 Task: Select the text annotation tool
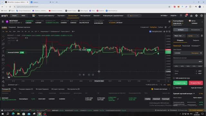[3, 52]
